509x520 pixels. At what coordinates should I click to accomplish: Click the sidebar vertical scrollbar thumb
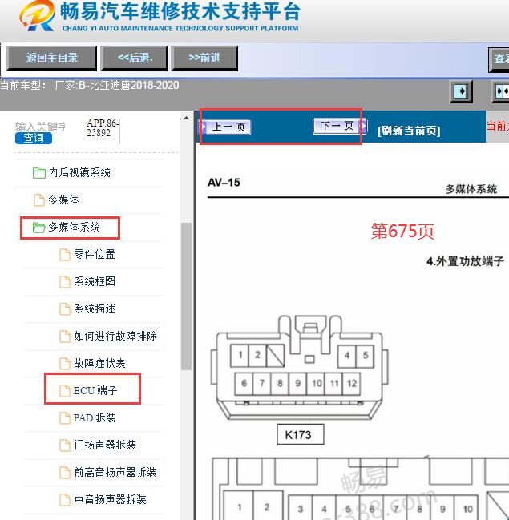tap(187, 296)
